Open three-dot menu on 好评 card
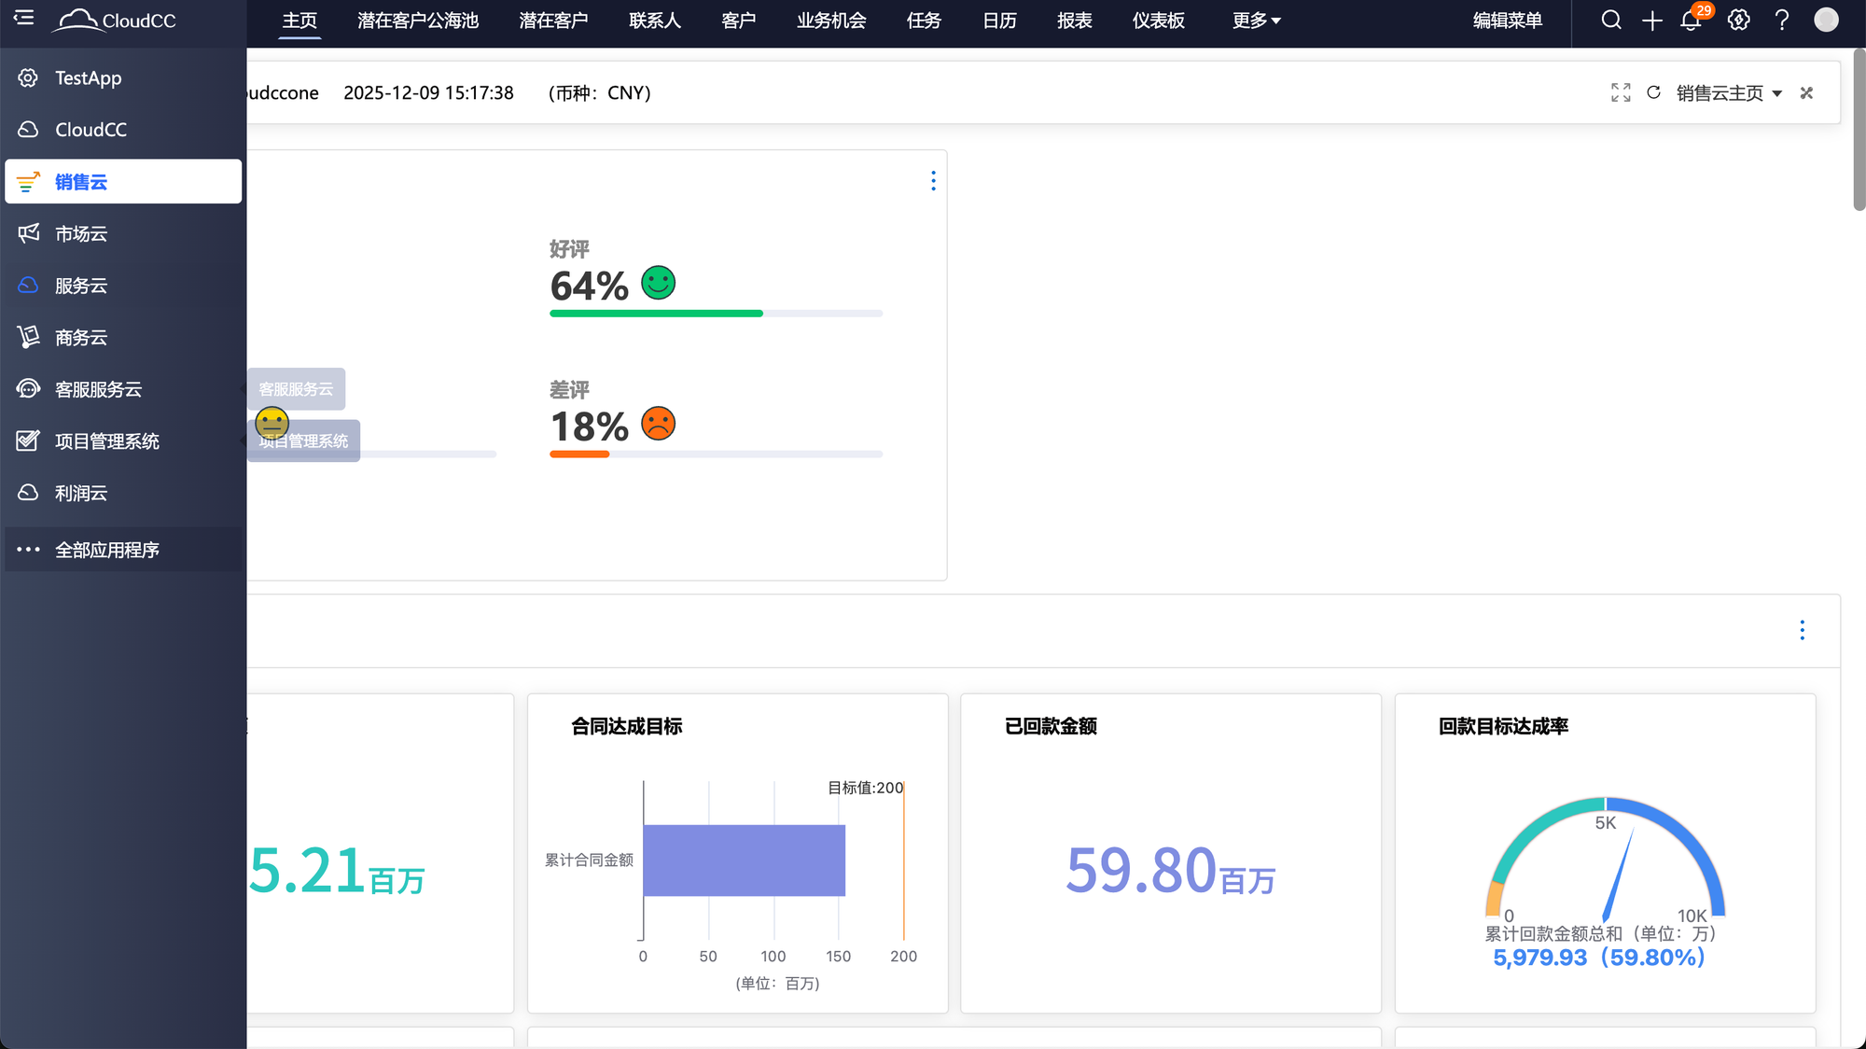This screenshot has width=1866, height=1049. tap(933, 181)
